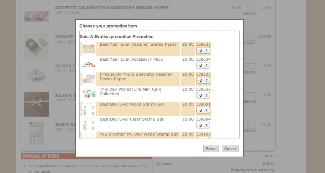Click the Special Offers section header
Screen dimensions: 325x173
click(87, 156)
